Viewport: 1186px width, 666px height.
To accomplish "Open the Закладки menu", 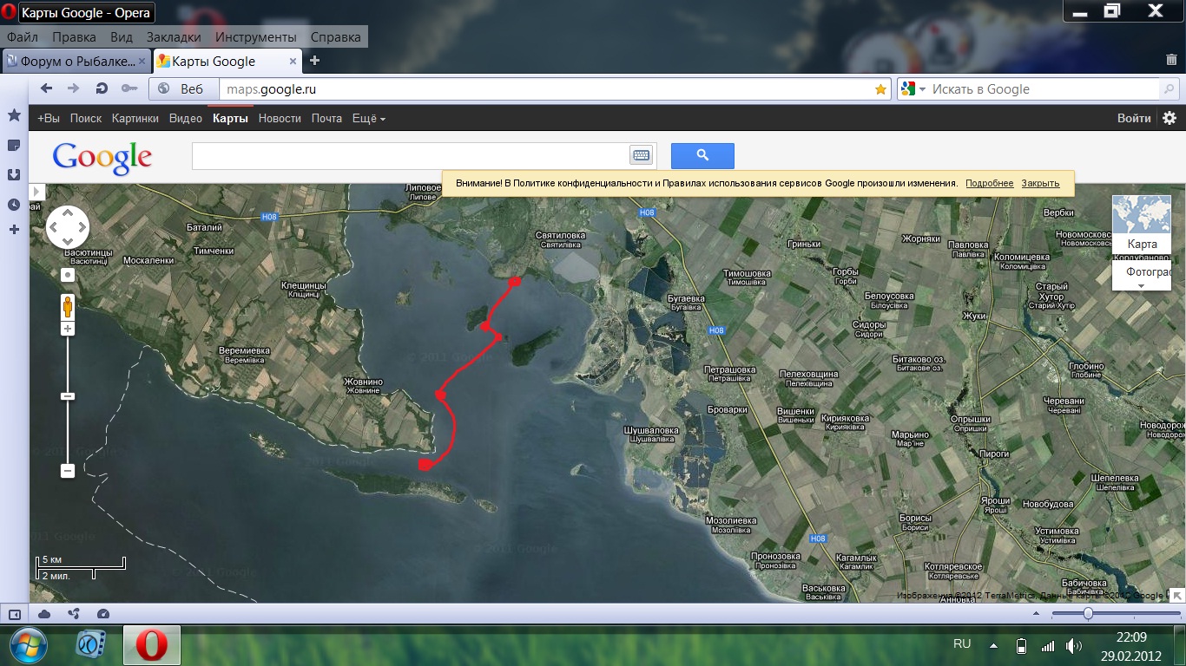I will pyautogui.click(x=174, y=37).
